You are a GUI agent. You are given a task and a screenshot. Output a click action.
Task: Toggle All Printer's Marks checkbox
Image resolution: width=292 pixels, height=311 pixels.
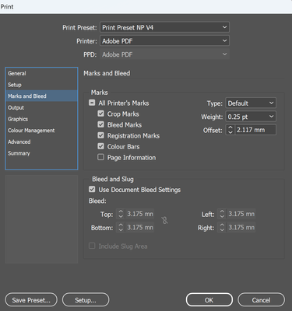(92, 103)
